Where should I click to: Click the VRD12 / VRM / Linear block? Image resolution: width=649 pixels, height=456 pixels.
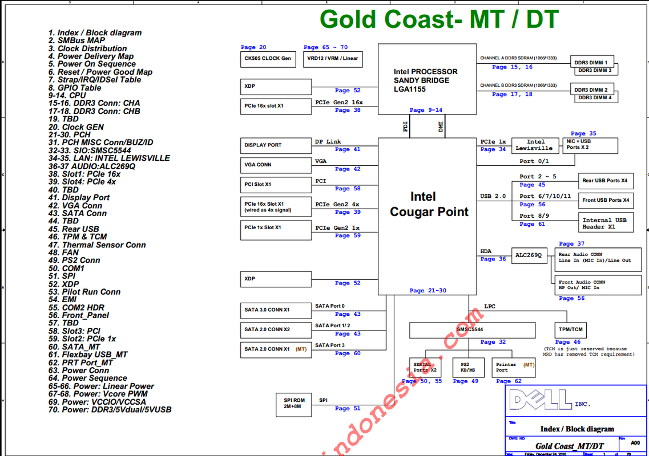click(333, 59)
